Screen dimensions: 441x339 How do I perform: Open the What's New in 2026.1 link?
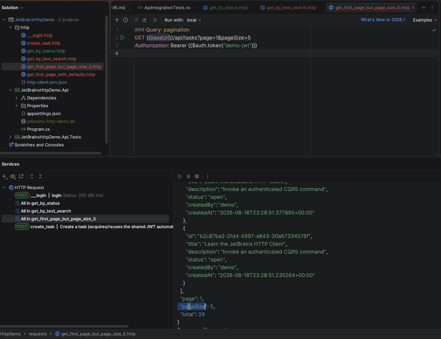(x=383, y=20)
